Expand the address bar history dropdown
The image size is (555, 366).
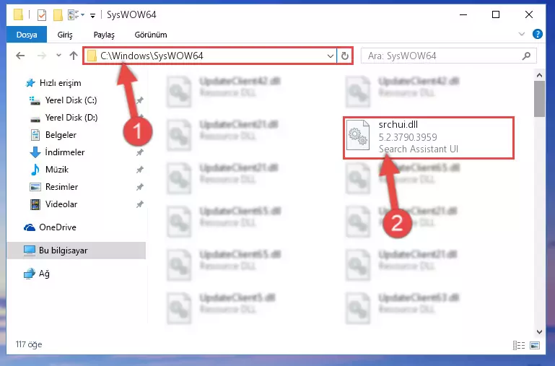[x=331, y=56]
